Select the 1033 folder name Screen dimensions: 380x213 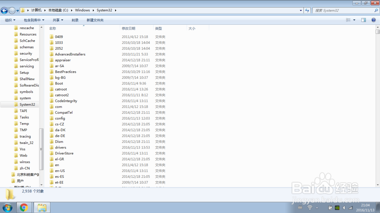59,42
